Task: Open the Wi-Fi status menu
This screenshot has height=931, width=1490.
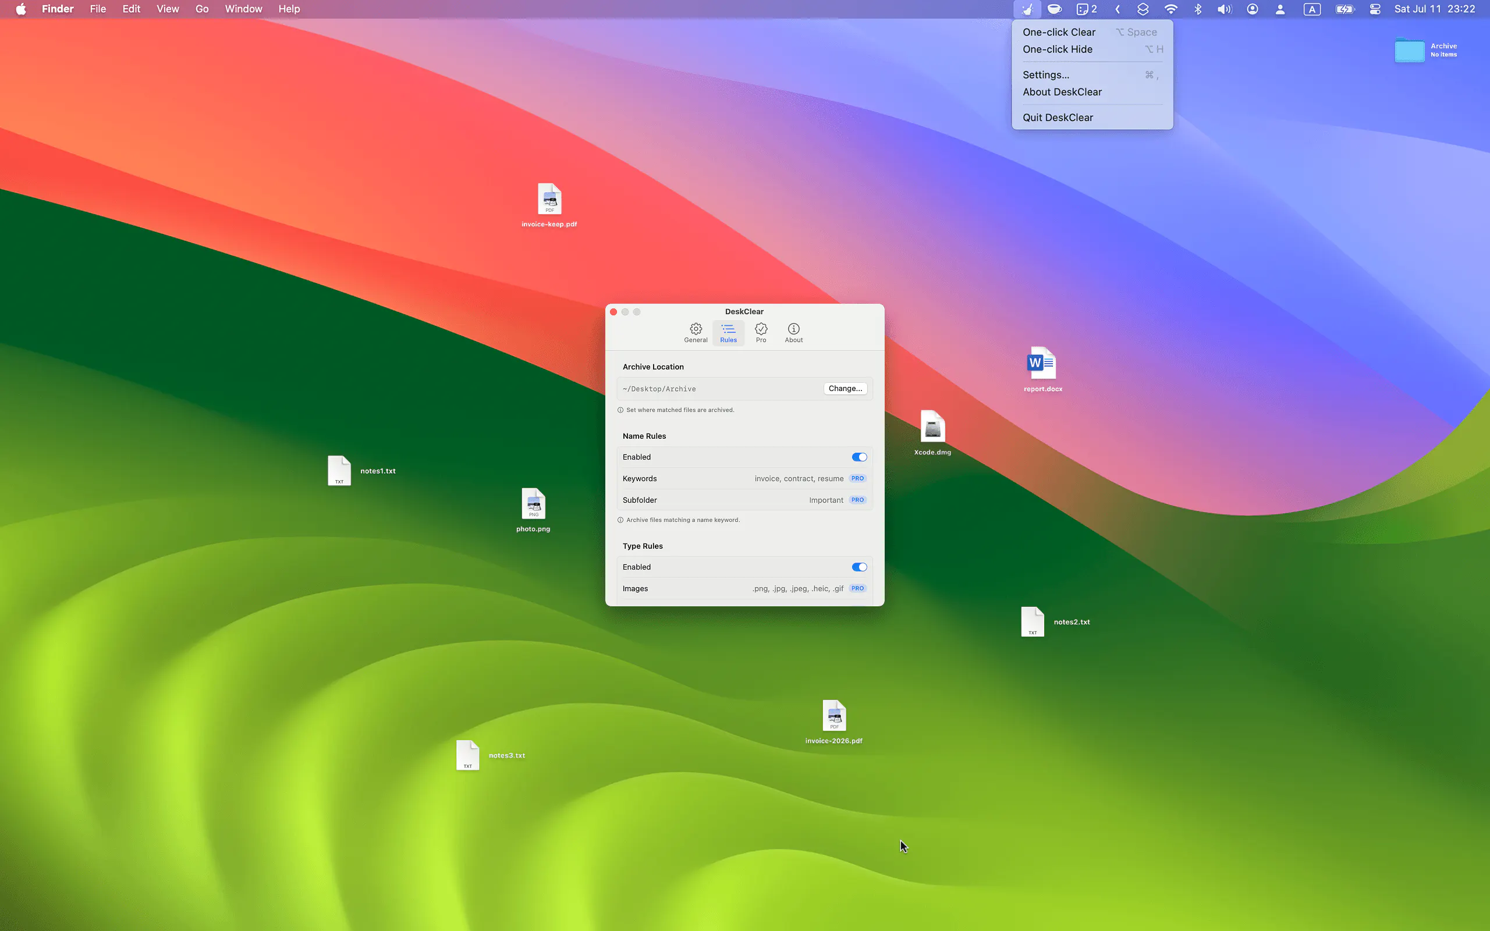Action: (x=1170, y=9)
